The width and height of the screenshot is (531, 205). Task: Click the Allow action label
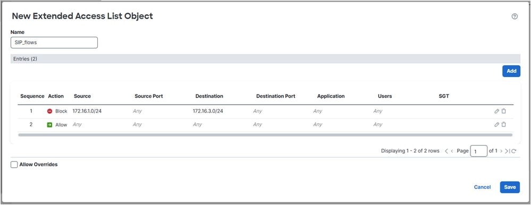point(61,124)
